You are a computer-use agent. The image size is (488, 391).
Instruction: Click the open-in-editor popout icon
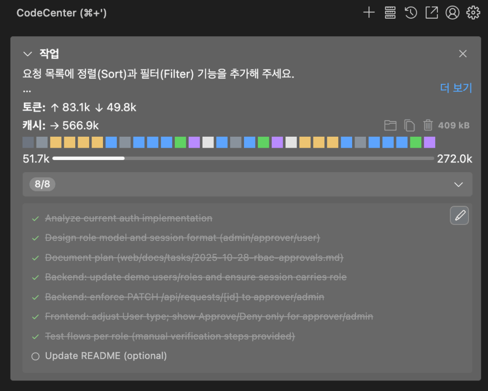click(431, 13)
